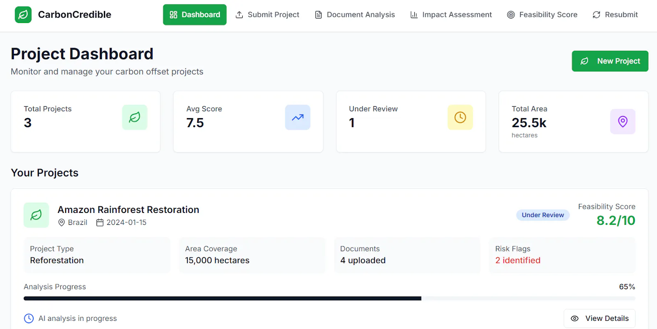Image resolution: width=657 pixels, height=329 pixels.
Task: Go to the Submit Project tab
Action: (x=267, y=15)
